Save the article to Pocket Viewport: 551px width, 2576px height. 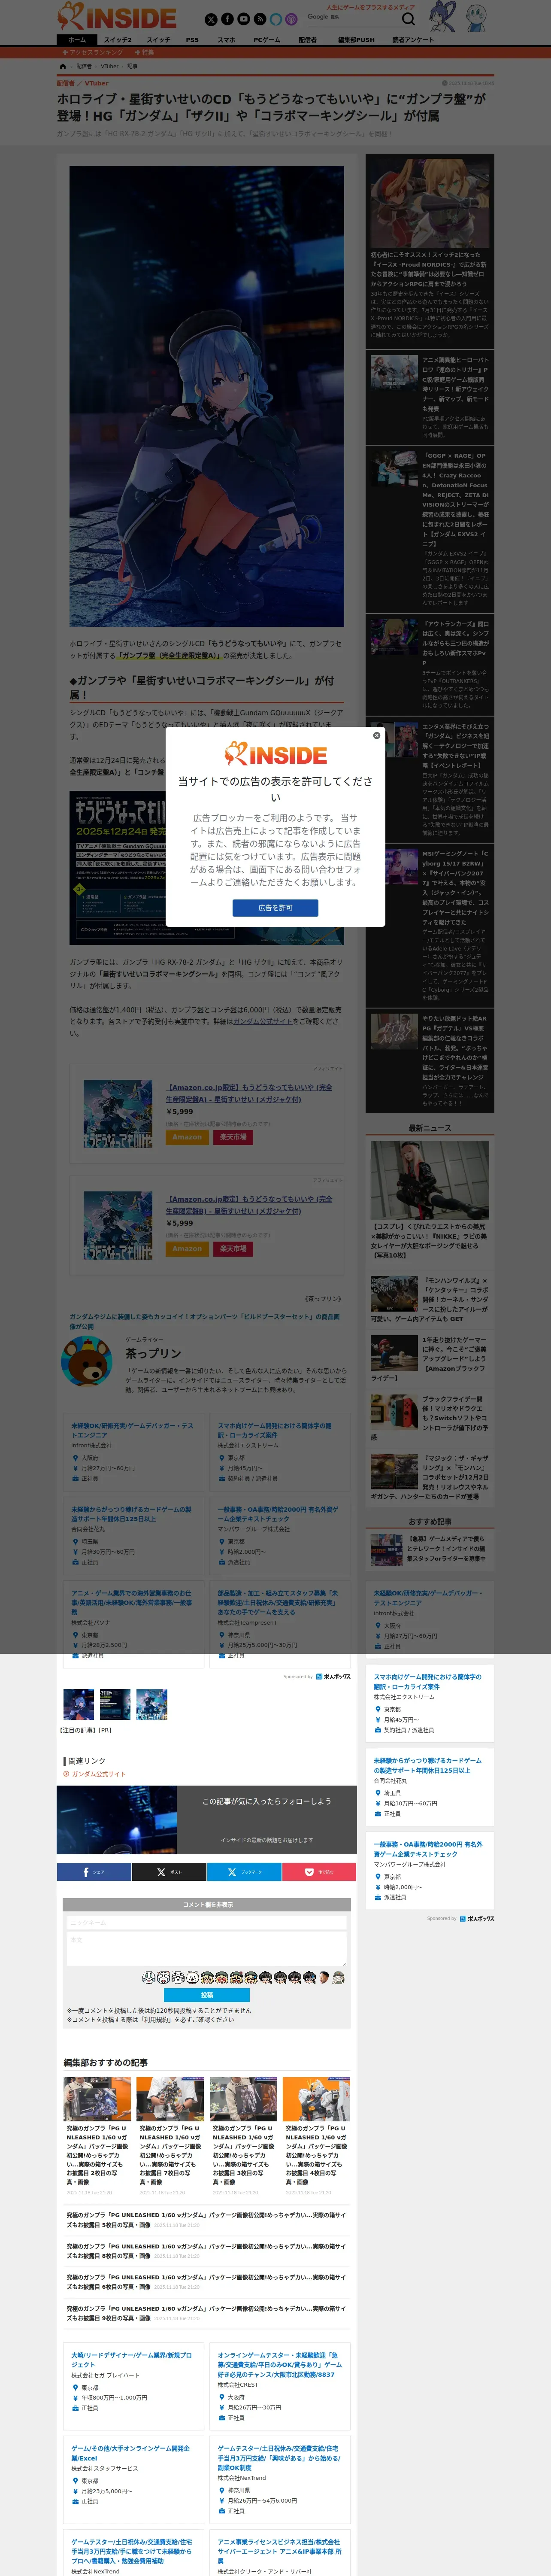tap(319, 1872)
